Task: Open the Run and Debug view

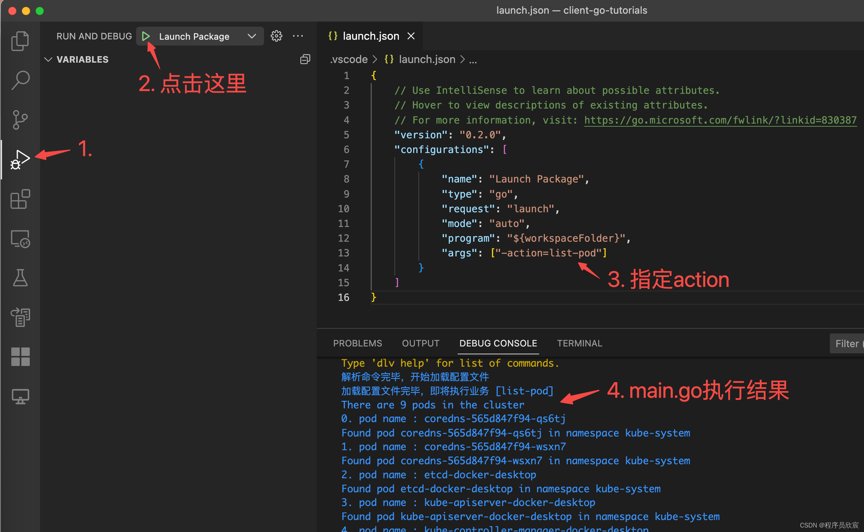Action: pyautogui.click(x=20, y=160)
